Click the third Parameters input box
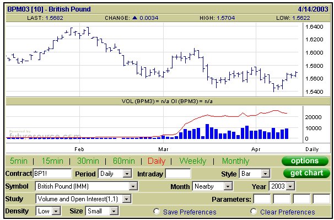Screen dimensions: 334x220 click(x=301, y=199)
